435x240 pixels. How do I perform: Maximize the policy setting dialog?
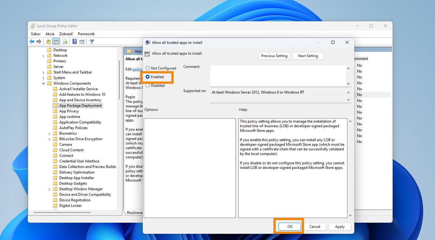click(x=333, y=43)
